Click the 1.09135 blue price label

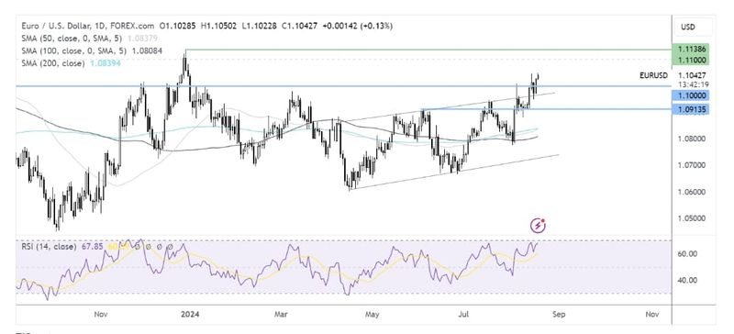coord(691,109)
